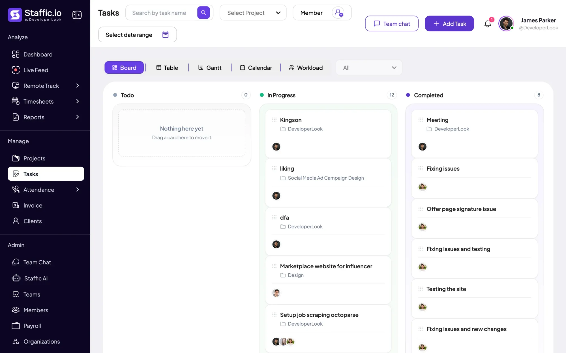Viewport: 566px width, 353px height.
Task: Click the Remote Track icon in sidebar
Action: pos(16,86)
